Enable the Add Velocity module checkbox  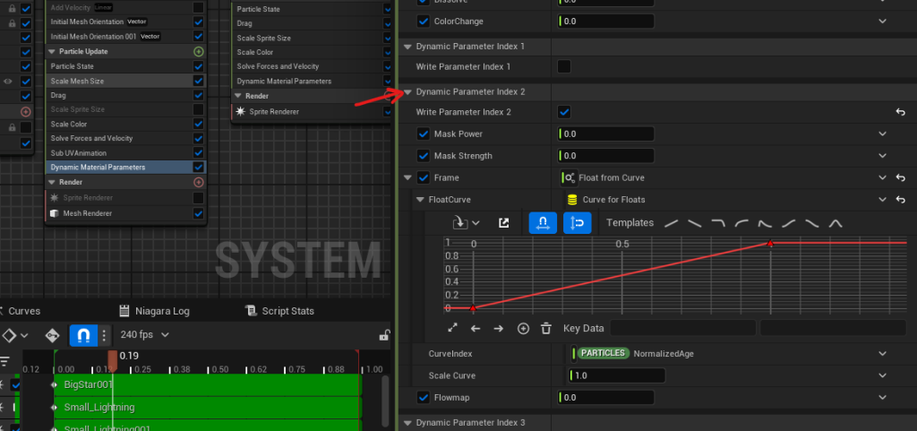[199, 7]
